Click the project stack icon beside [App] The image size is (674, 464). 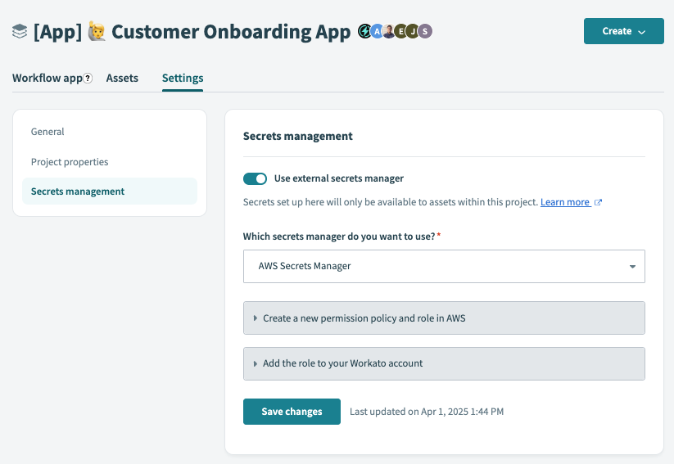(20, 31)
